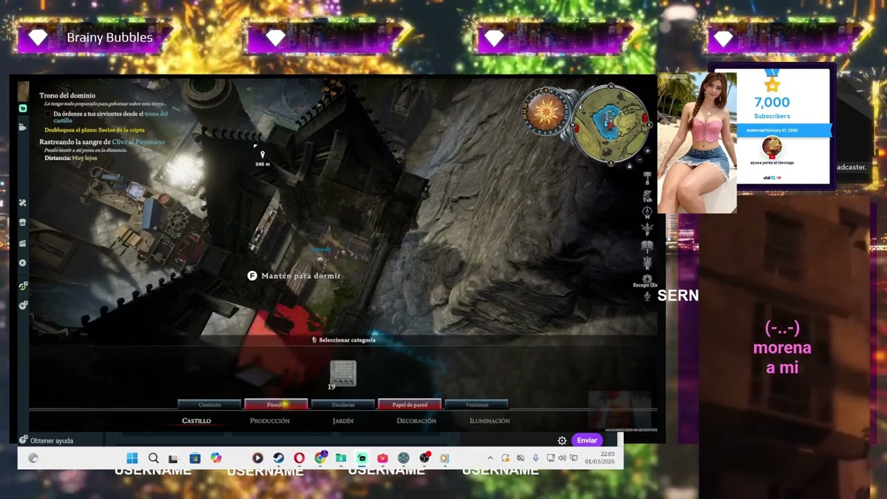Click the video camera sidebar icon
This screenshot has width=887, height=499.
coord(23,127)
